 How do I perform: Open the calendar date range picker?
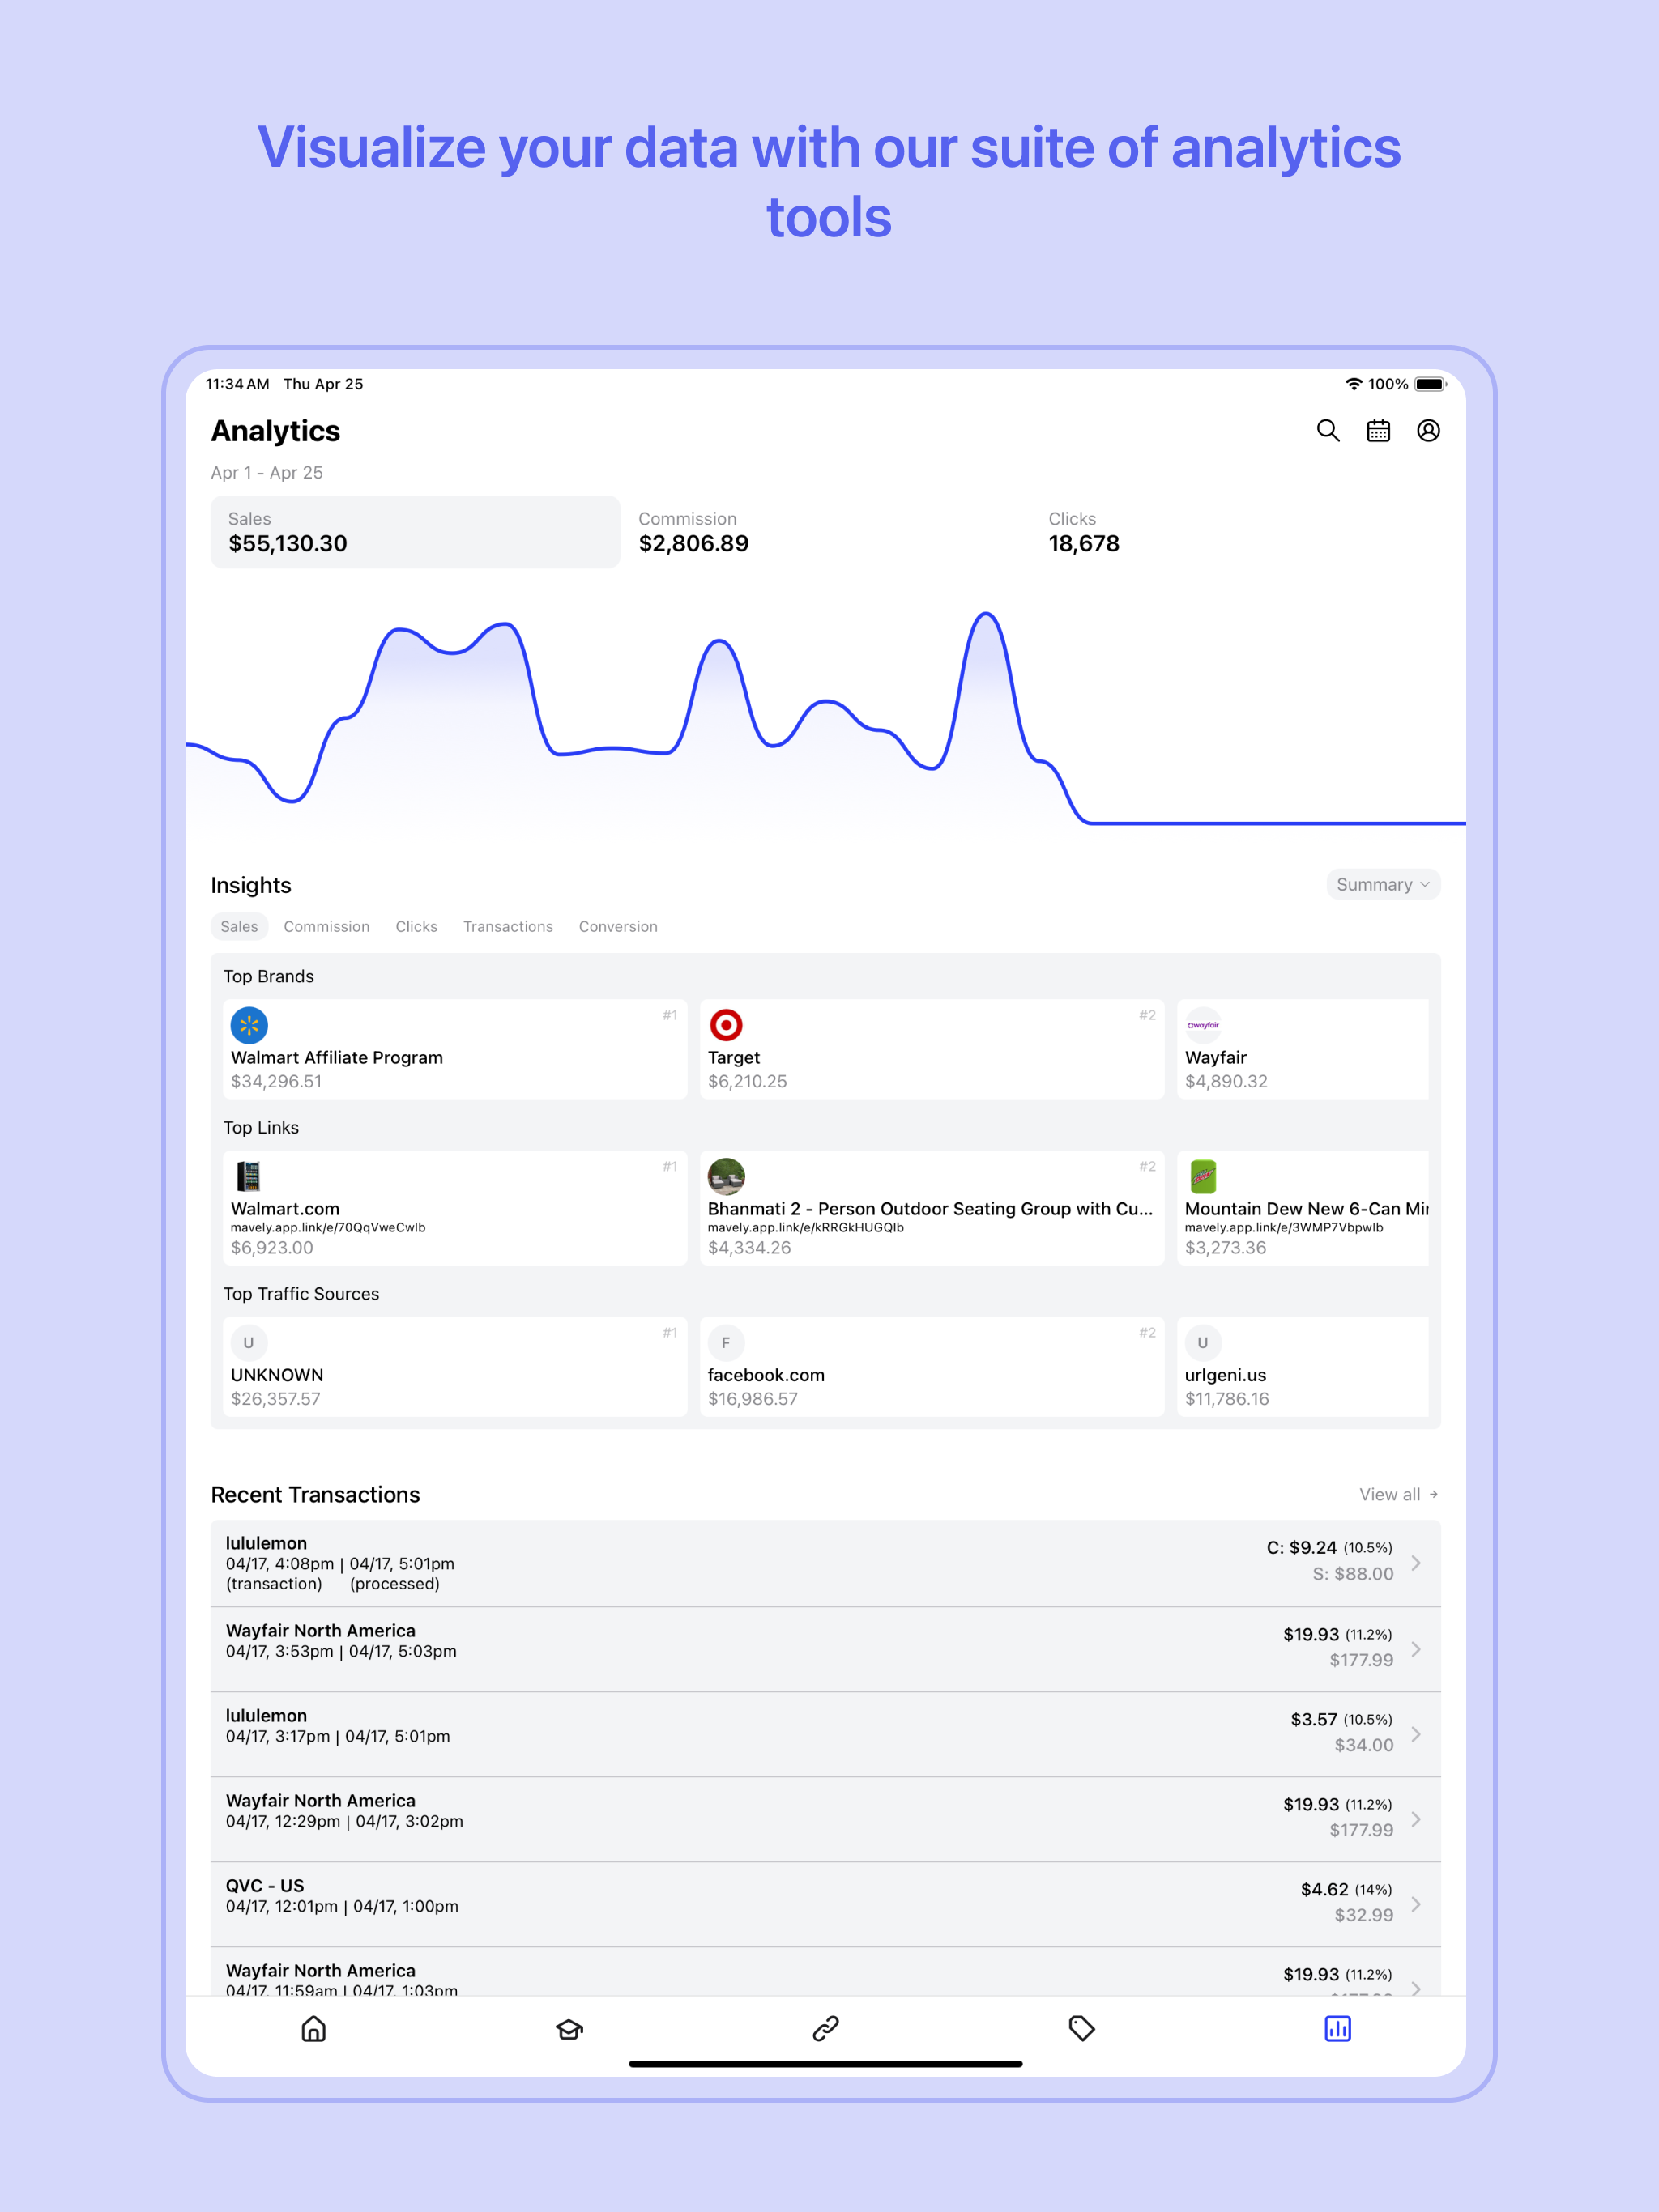[1378, 431]
